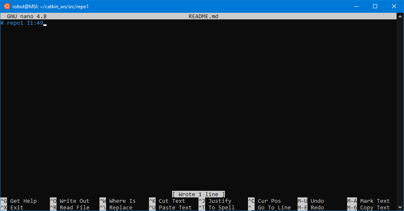
Task: Click the Cut Text shortcut
Action: point(172,201)
